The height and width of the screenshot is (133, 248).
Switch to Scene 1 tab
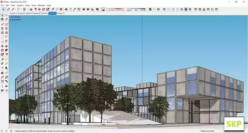pos(13,13)
